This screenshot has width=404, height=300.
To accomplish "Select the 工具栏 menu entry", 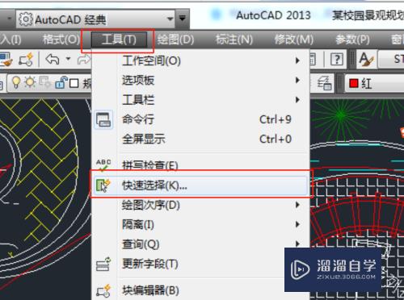I will (200, 100).
